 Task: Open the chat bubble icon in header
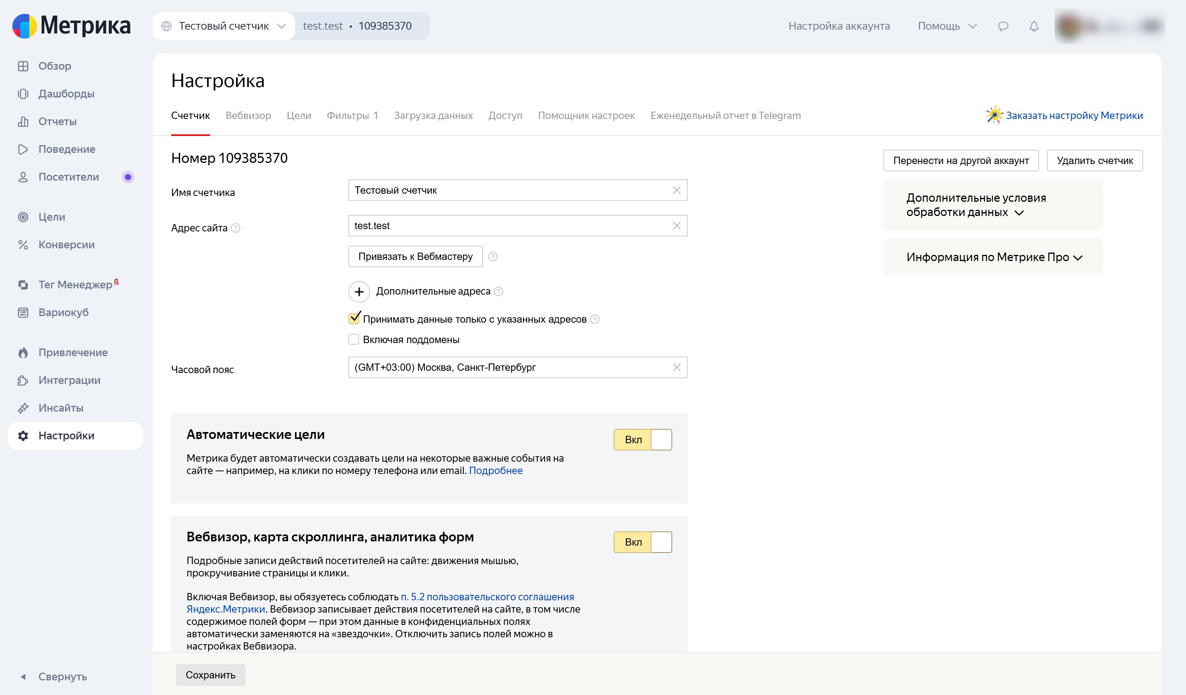point(1003,26)
